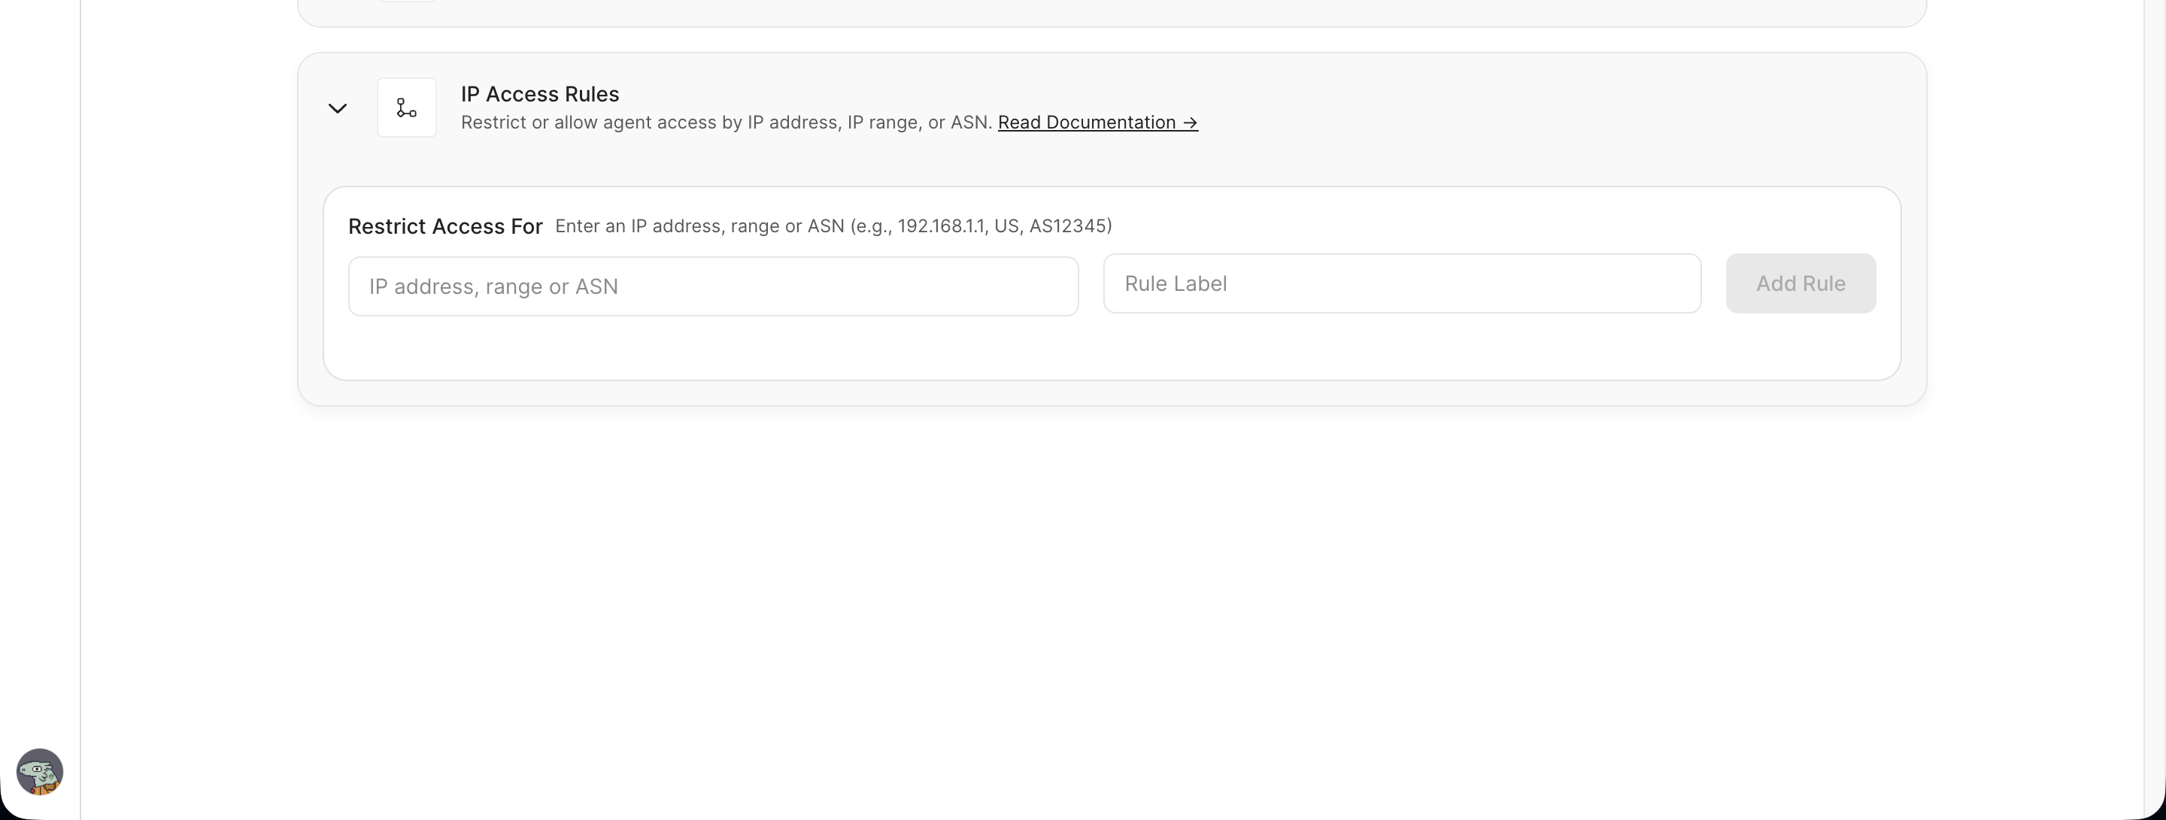
Task: Click the IP Access Rules heading
Action: (x=540, y=94)
